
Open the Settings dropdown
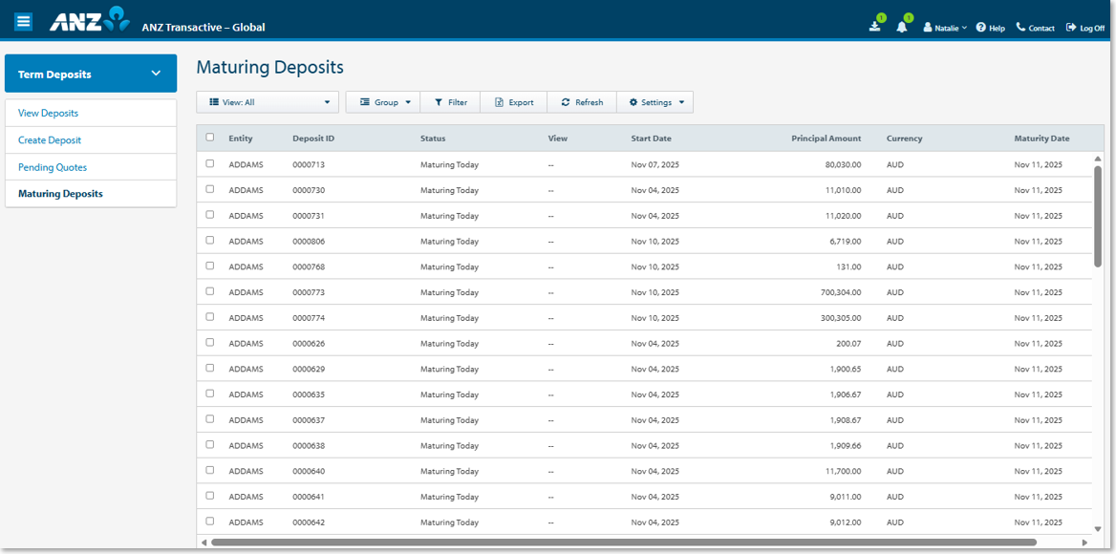click(655, 101)
